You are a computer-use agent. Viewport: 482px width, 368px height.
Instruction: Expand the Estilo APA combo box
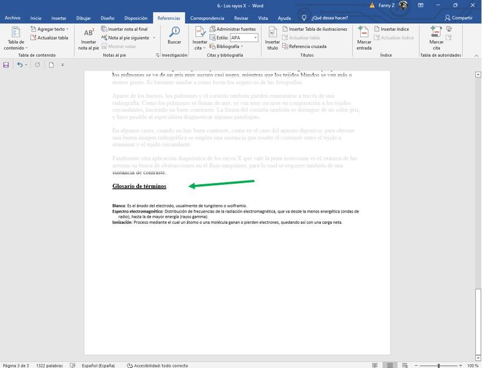pos(255,38)
